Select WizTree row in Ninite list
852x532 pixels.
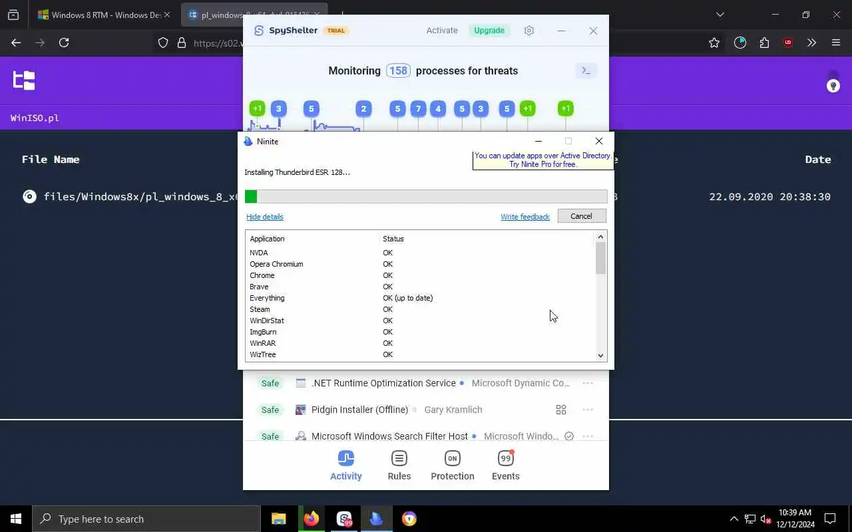point(420,354)
